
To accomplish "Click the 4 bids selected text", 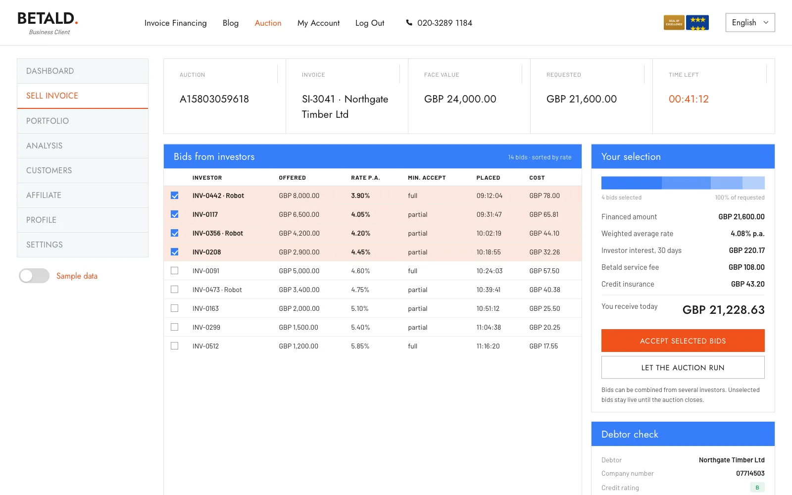I will click(621, 198).
